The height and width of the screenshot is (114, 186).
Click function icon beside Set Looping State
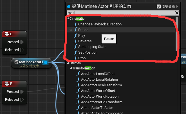point(75,47)
